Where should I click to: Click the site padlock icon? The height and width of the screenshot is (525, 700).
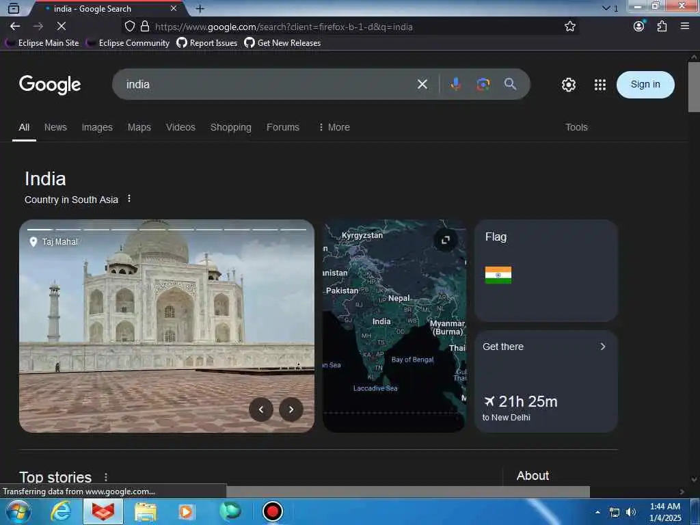click(145, 27)
